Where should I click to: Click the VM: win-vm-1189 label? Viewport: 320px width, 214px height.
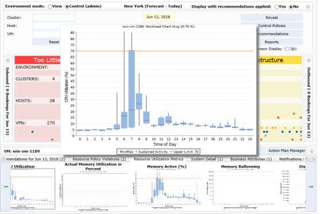point(22,151)
